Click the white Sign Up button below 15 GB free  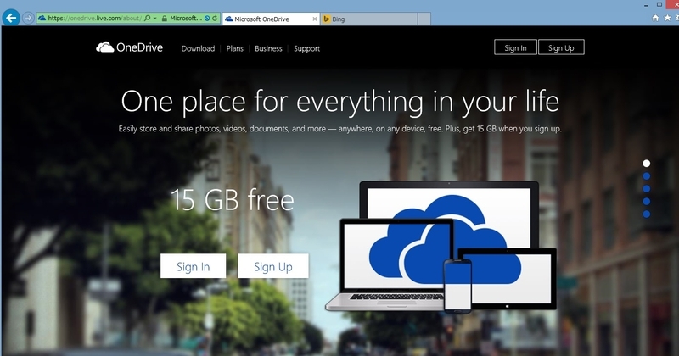click(273, 266)
